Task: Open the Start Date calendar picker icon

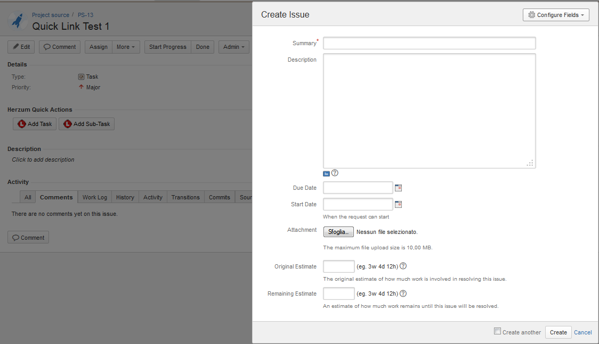Action: click(398, 204)
